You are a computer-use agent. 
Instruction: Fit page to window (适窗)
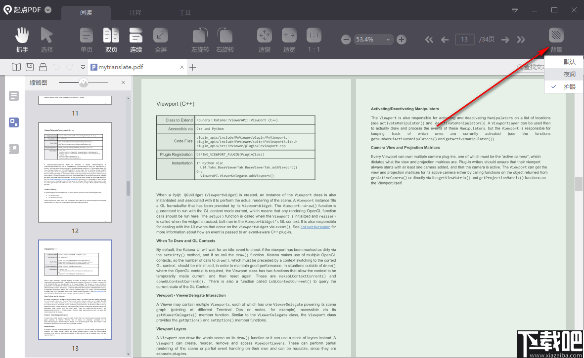[x=265, y=40]
